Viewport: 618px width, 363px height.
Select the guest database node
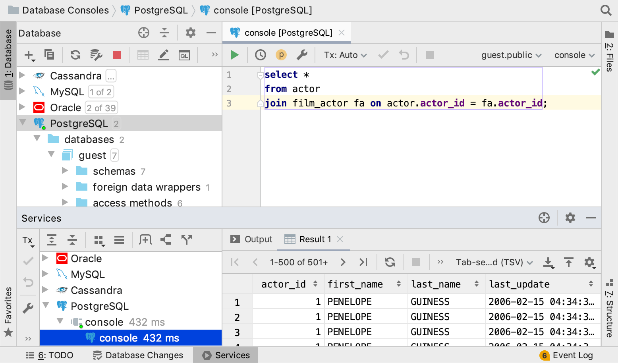[92, 155]
